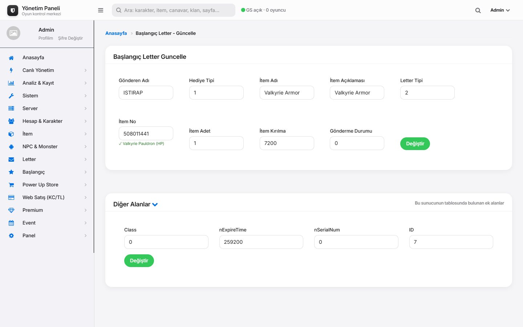Open the Profilim link
This screenshot has width=523, height=327.
[46, 38]
